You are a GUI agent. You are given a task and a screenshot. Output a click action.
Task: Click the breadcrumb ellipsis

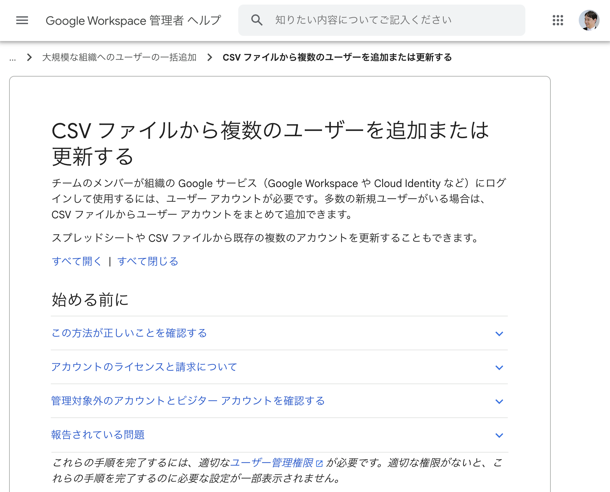pyautogui.click(x=13, y=58)
